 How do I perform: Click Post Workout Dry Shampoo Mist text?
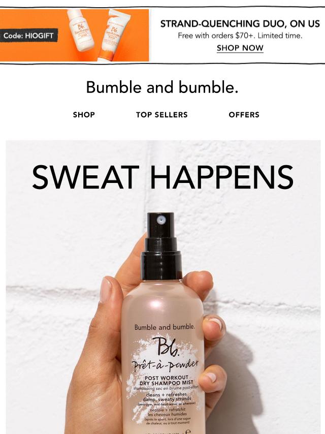166,380
